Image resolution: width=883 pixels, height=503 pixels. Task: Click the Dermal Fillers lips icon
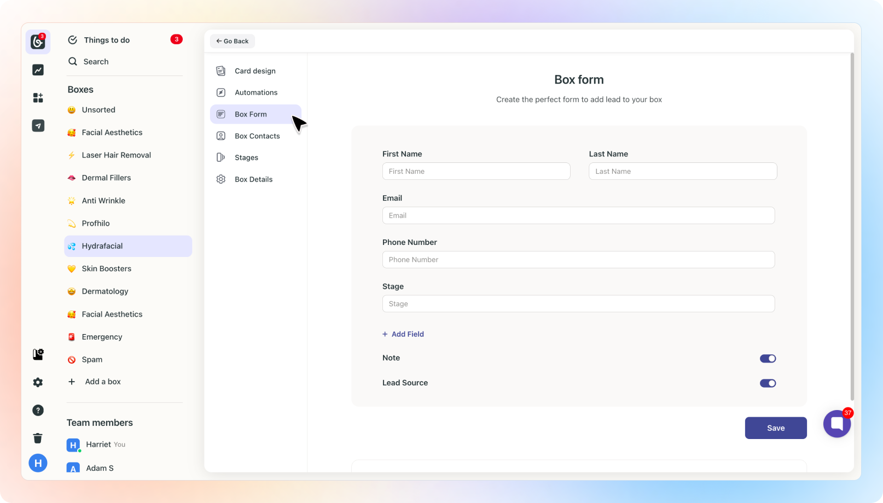[x=72, y=178]
